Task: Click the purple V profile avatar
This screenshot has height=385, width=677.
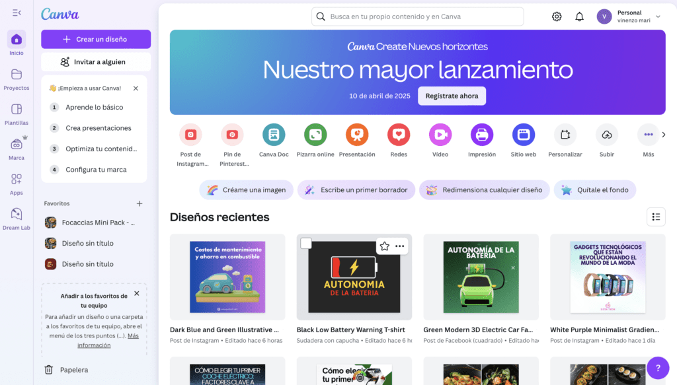Action: tap(604, 17)
